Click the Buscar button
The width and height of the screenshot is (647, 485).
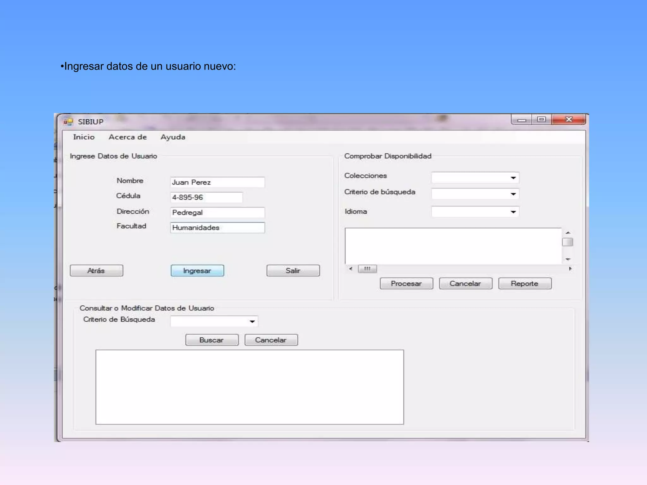pos(212,340)
